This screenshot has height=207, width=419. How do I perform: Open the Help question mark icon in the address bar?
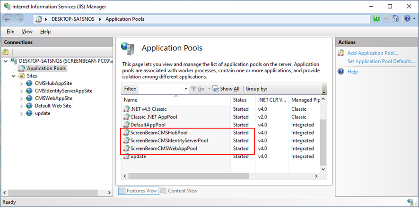(x=407, y=19)
